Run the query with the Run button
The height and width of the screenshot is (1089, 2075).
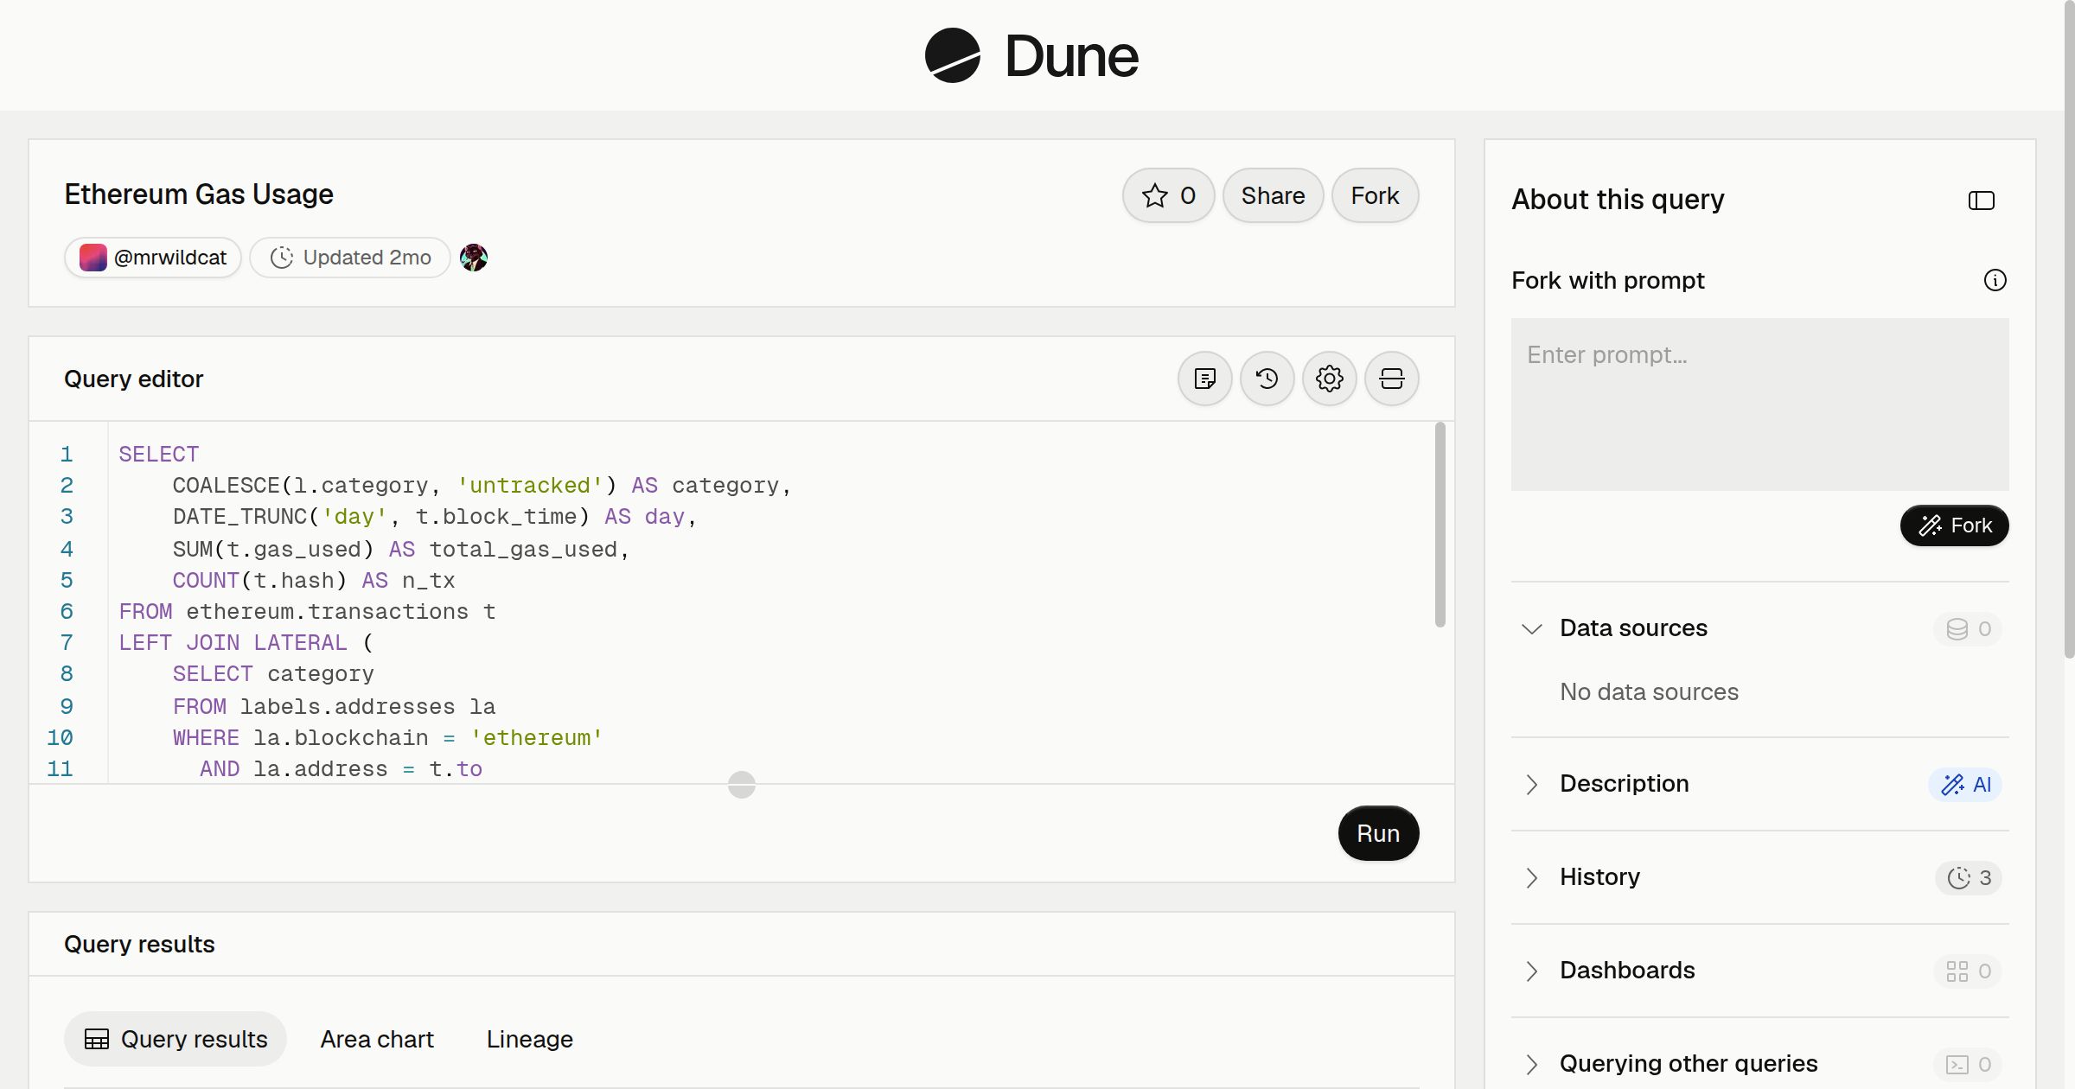click(1378, 833)
